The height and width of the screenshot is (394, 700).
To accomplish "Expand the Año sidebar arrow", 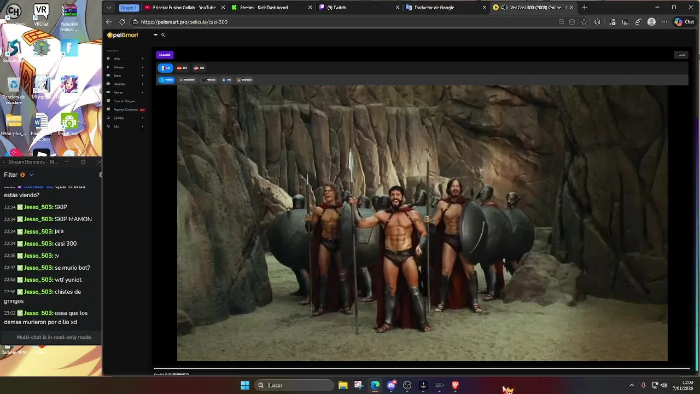I will pos(143,126).
